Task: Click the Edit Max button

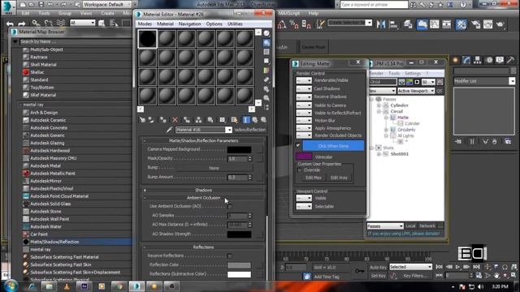Action: (314, 178)
